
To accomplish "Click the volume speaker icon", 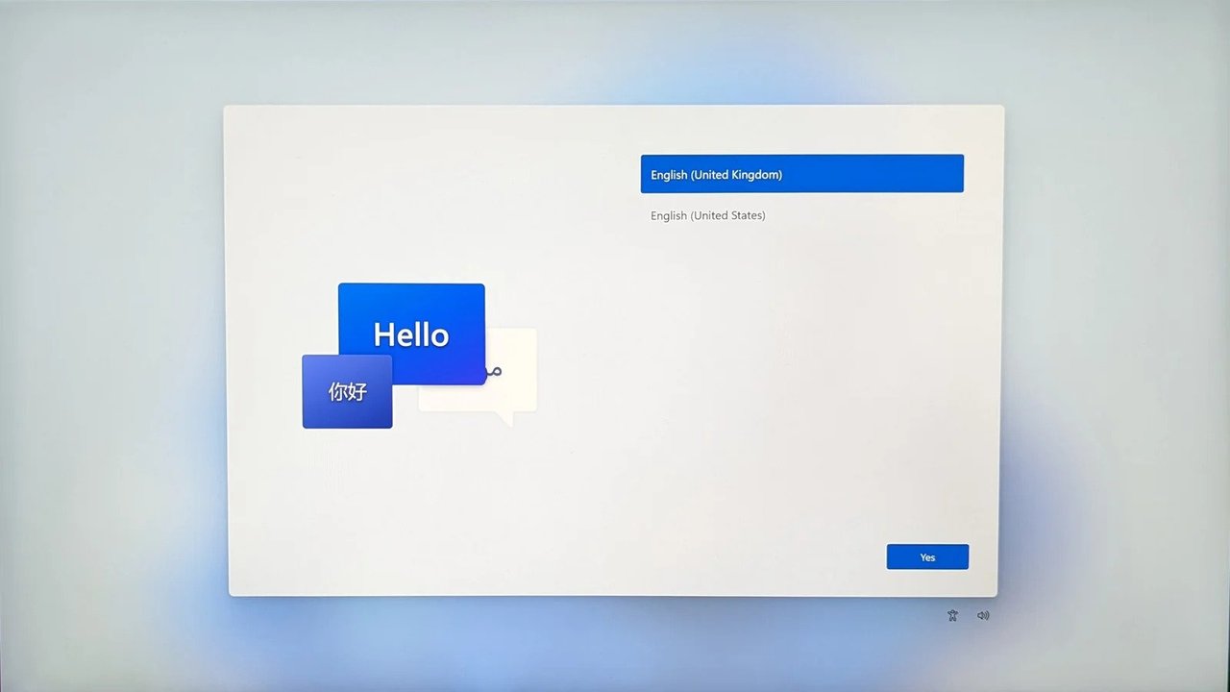I will pos(983,616).
